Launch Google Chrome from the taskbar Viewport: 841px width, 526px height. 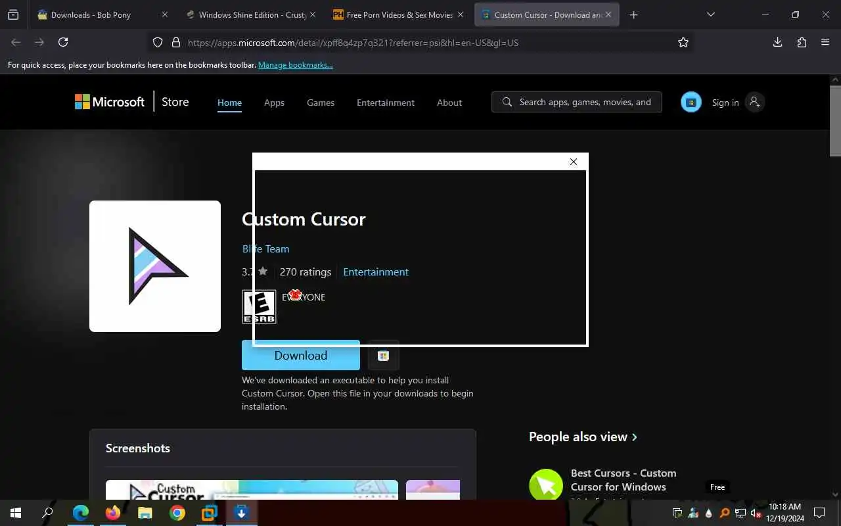coord(177,513)
